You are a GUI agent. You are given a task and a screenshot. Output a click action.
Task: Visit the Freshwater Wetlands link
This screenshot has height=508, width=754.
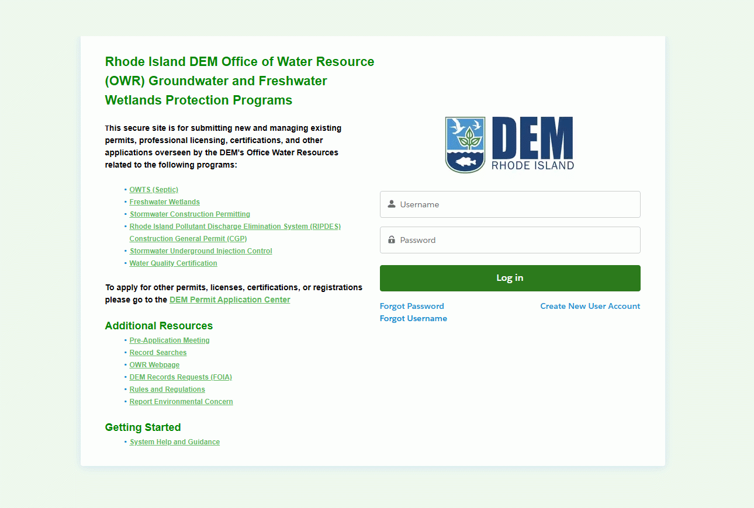(x=164, y=202)
